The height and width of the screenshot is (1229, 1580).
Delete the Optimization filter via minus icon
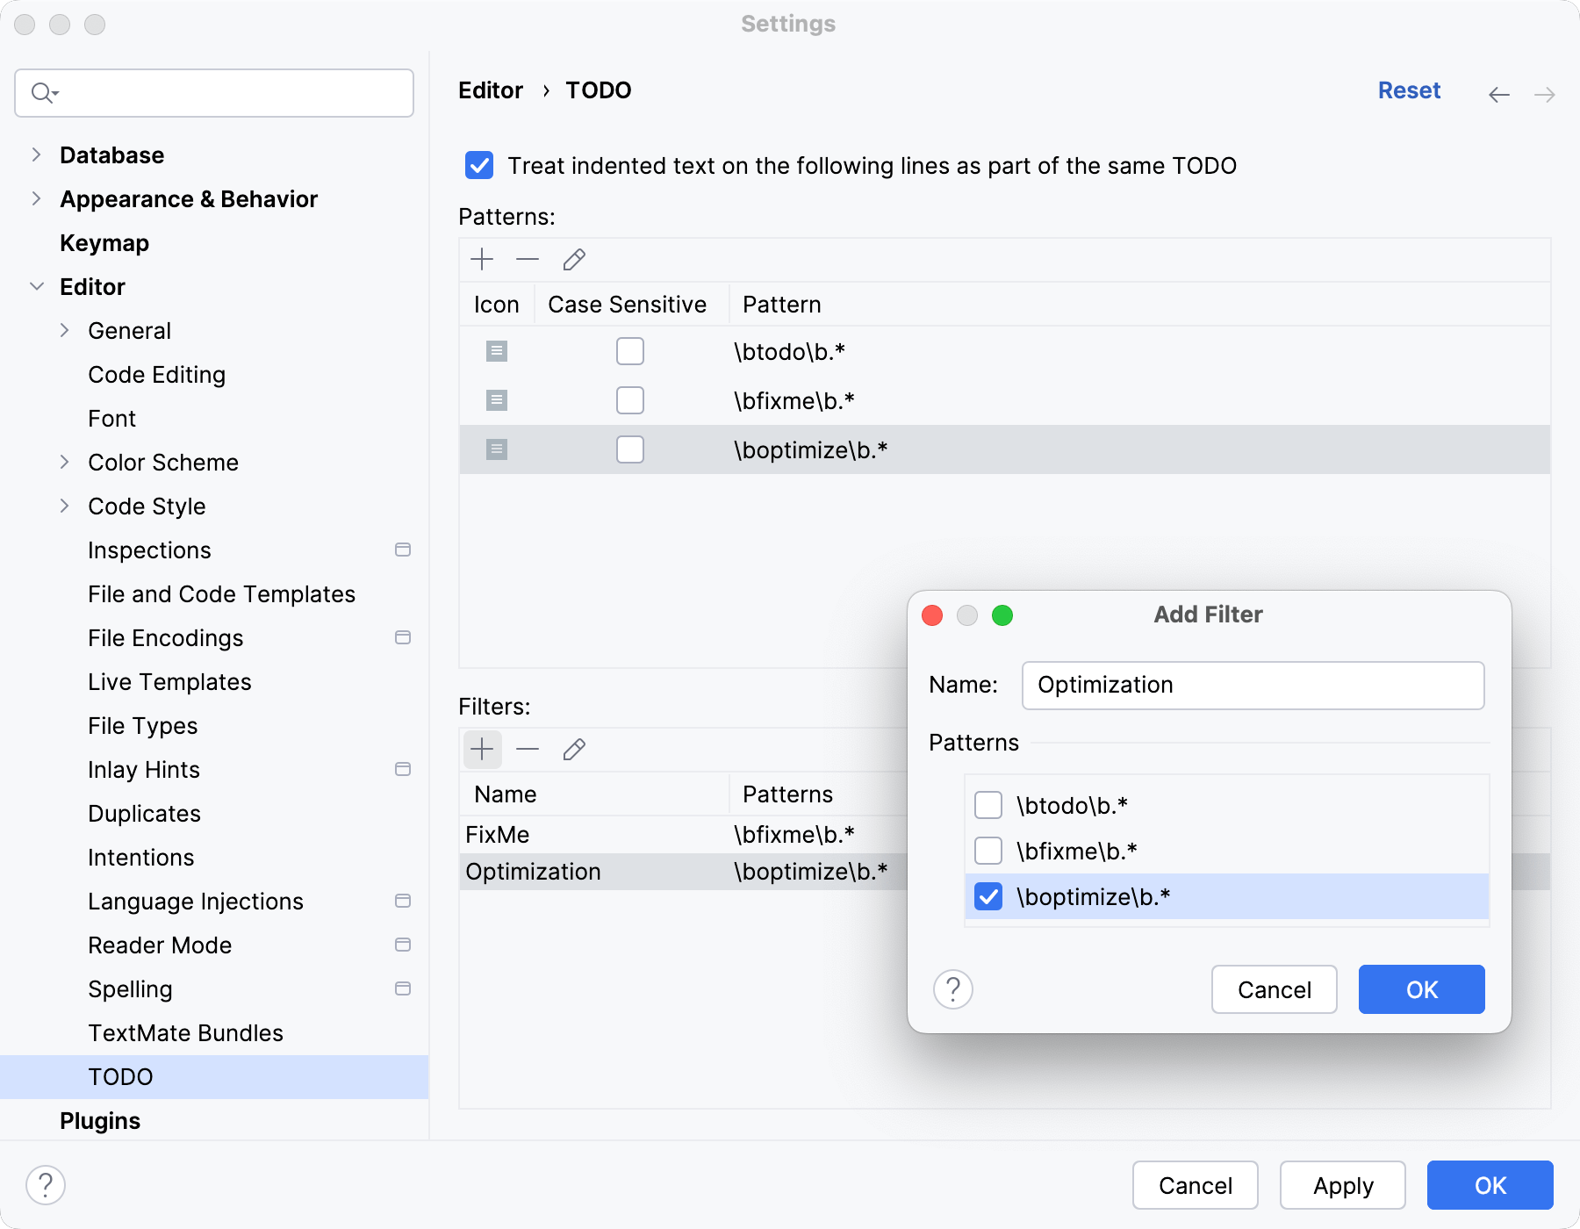[x=528, y=749]
